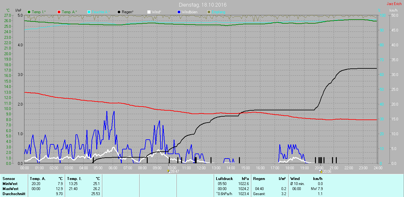
Task: Click the green Temp. I. legend swatch
Action: pos(29,12)
